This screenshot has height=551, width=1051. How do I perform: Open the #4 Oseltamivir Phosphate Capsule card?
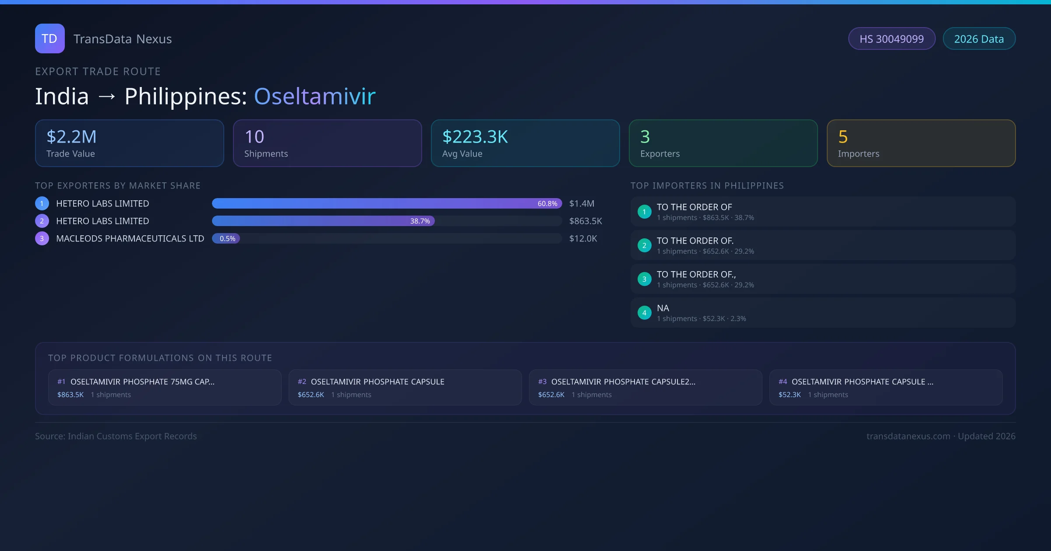pos(885,387)
